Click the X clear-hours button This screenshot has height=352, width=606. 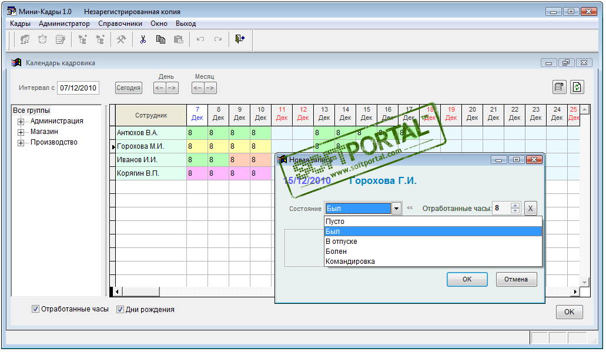530,209
